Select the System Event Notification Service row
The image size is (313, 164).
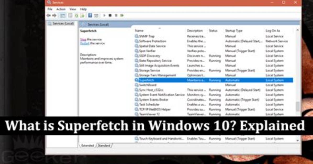click(x=214, y=95)
